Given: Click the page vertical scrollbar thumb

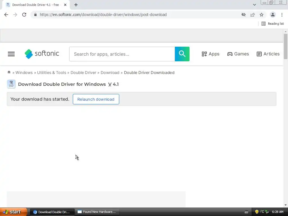Looking at the screenshot, I should point(285,46).
